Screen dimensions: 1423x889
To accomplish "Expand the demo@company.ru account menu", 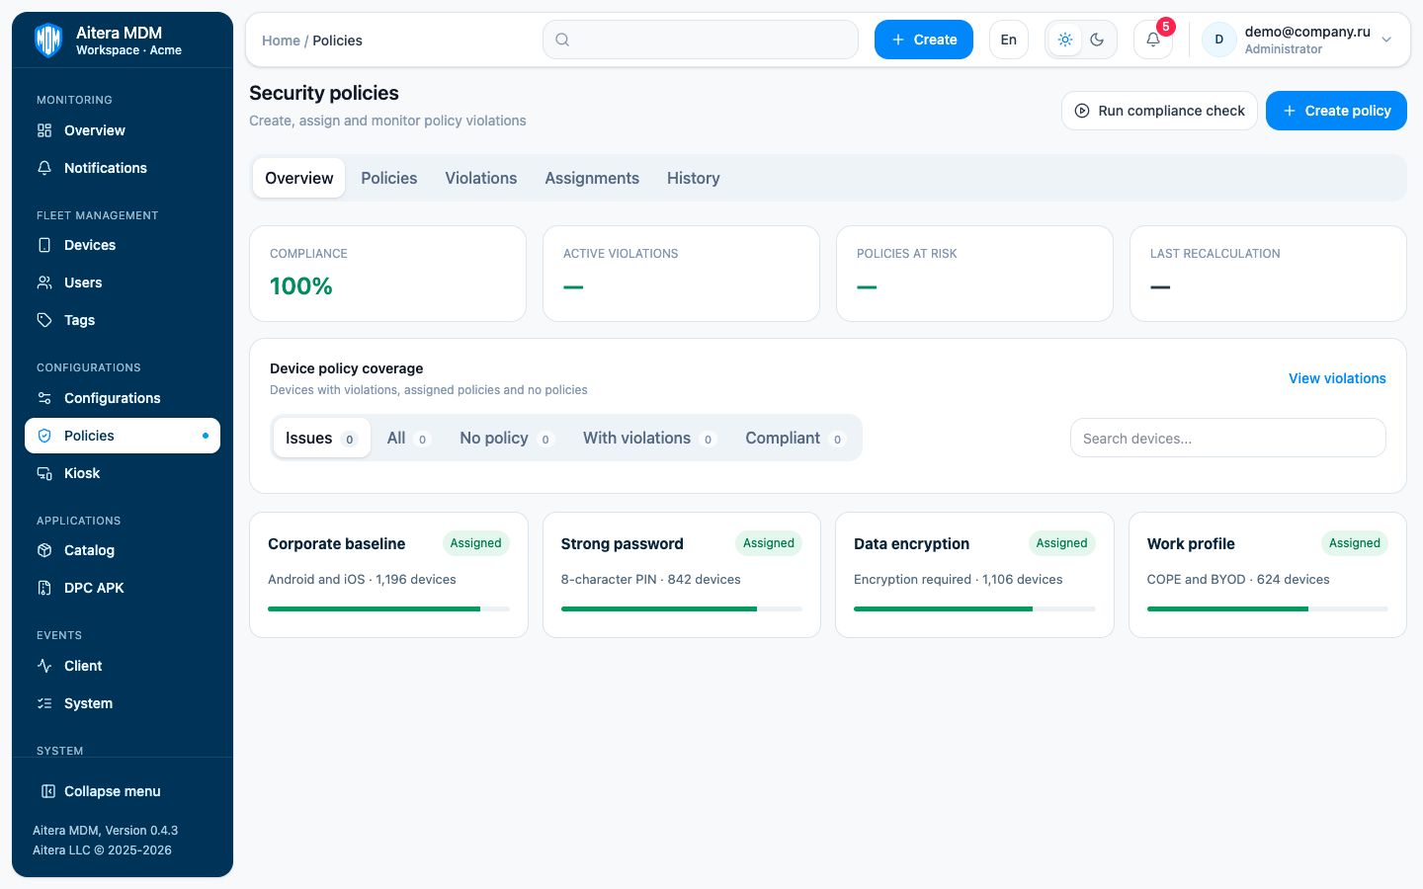I will (1298, 40).
